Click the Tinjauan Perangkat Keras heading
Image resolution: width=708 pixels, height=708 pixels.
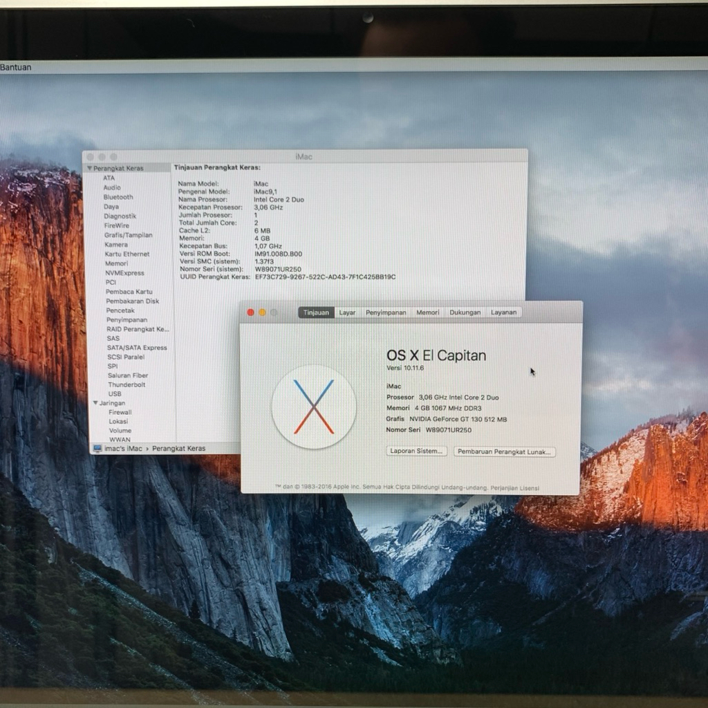click(x=217, y=167)
